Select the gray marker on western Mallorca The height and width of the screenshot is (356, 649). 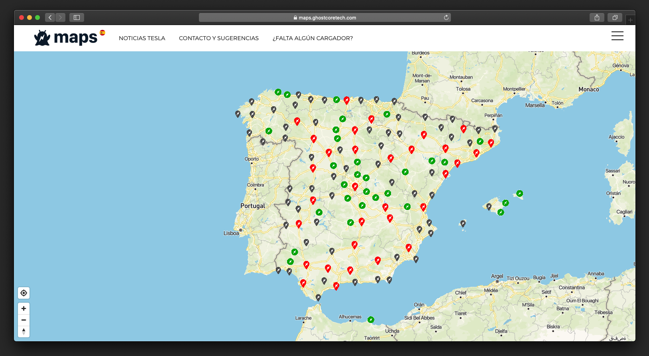489,206
